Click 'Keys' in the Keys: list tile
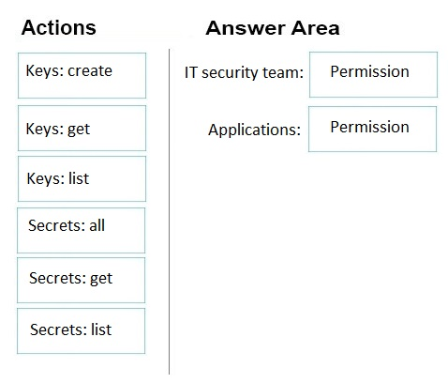 click(x=46, y=179)
